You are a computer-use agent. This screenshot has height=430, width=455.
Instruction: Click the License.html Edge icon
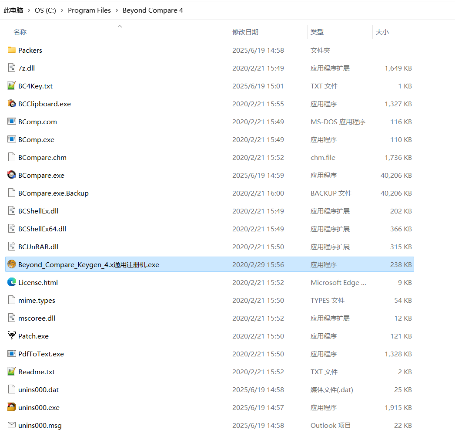(12, 282)
